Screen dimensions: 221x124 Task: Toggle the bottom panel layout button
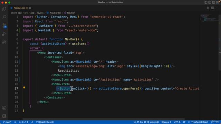(210, 2)
